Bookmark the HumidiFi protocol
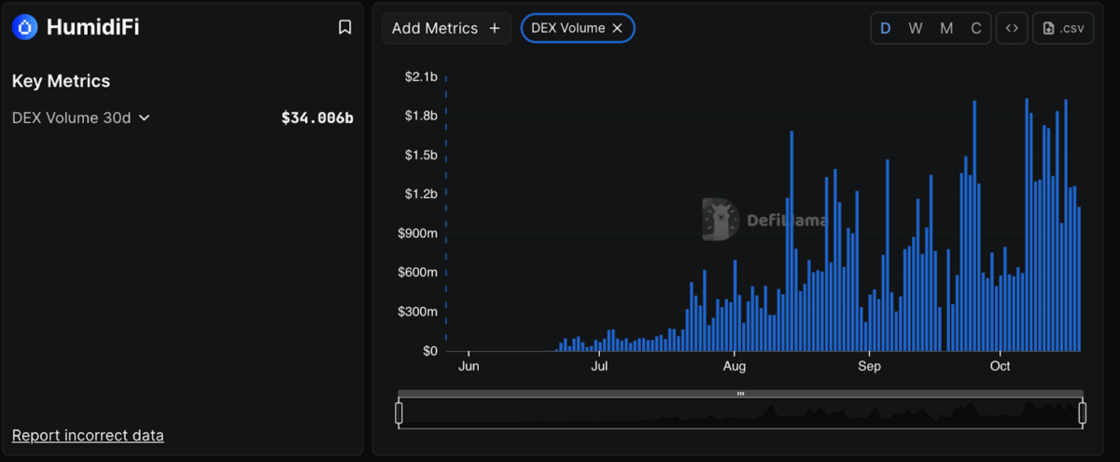1120x462 pixels. (x=344, y=28)
